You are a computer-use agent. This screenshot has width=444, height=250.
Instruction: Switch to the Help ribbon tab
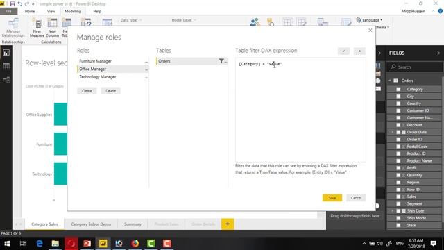coord(97,11)
